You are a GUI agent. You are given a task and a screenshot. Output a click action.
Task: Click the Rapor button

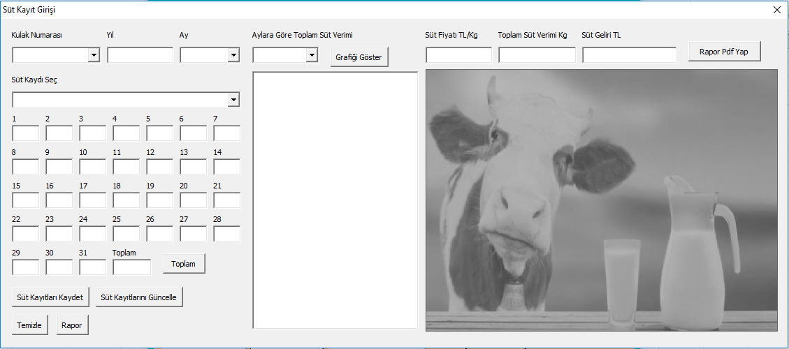tap(73, 325)
